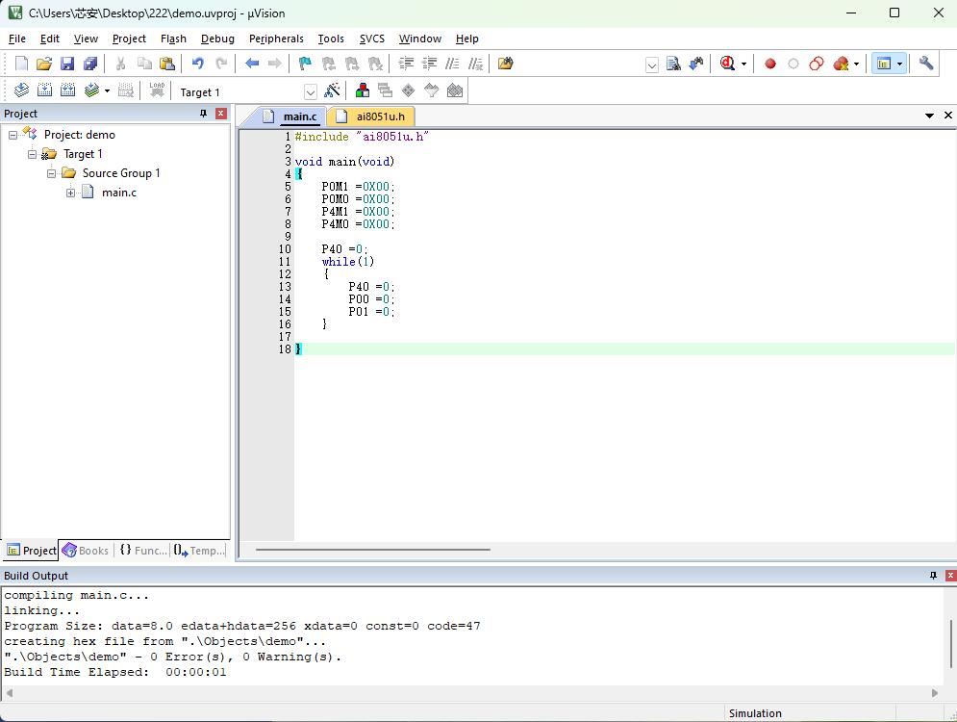Click the Save All files icon
Image resolution: width=957 pixels, height=722 pixels.
(90, 63)
